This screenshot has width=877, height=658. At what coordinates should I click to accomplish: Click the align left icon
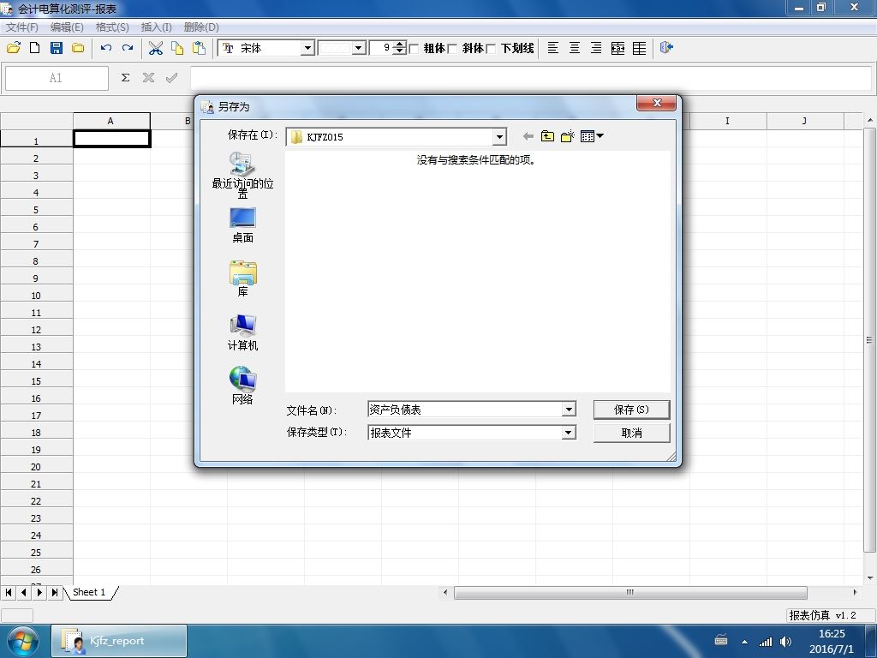click(x=552, y=48)
